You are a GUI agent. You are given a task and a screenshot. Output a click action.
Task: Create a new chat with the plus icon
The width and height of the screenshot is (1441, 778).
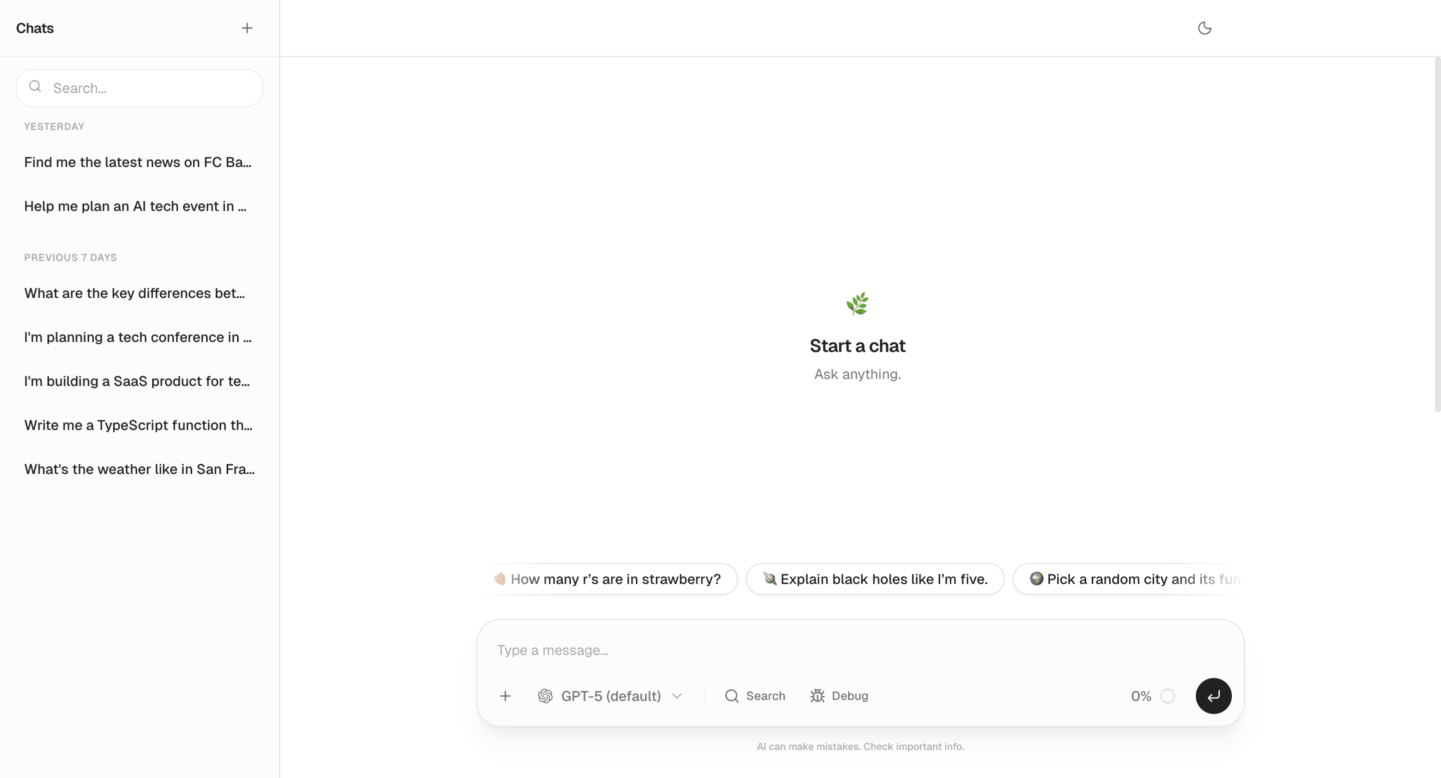247,27
